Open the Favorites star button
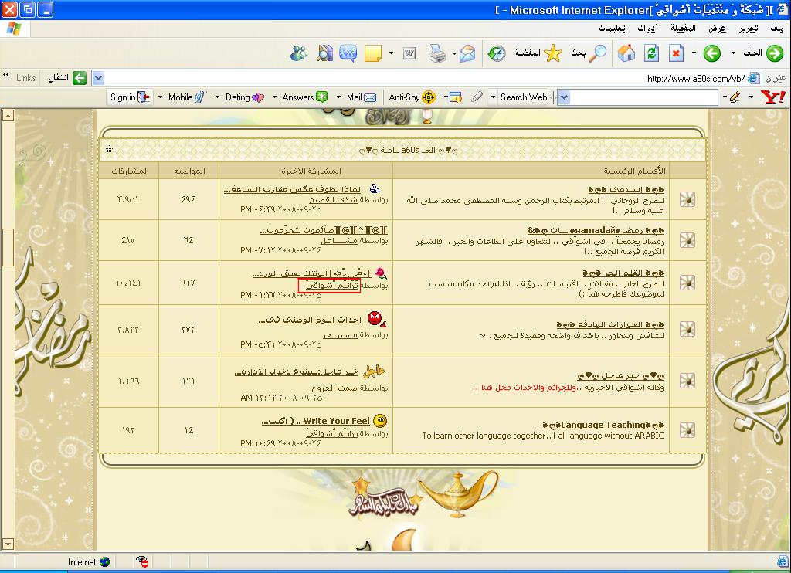 point(553,53)
